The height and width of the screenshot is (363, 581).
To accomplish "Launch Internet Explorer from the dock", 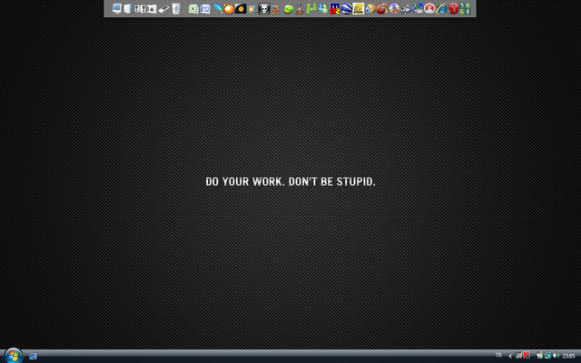I will click(x=441, y=8).
